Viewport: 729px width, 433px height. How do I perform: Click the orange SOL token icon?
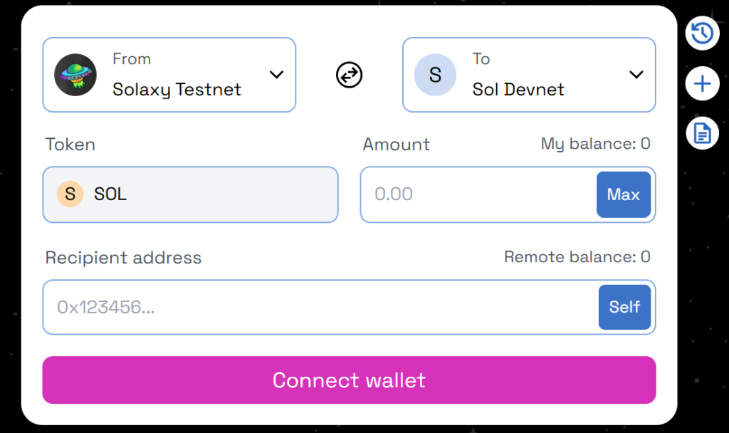click(70, 194)
